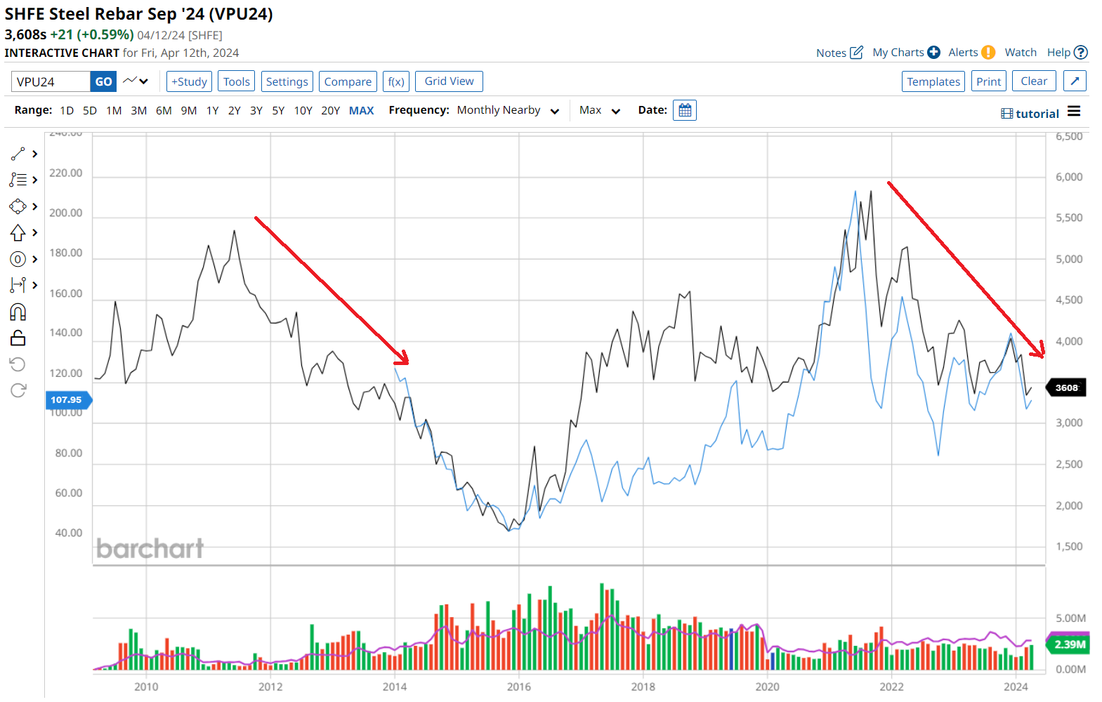Switch to Grid View
This screenshot has width=1102, height=702.
point(449,81)
